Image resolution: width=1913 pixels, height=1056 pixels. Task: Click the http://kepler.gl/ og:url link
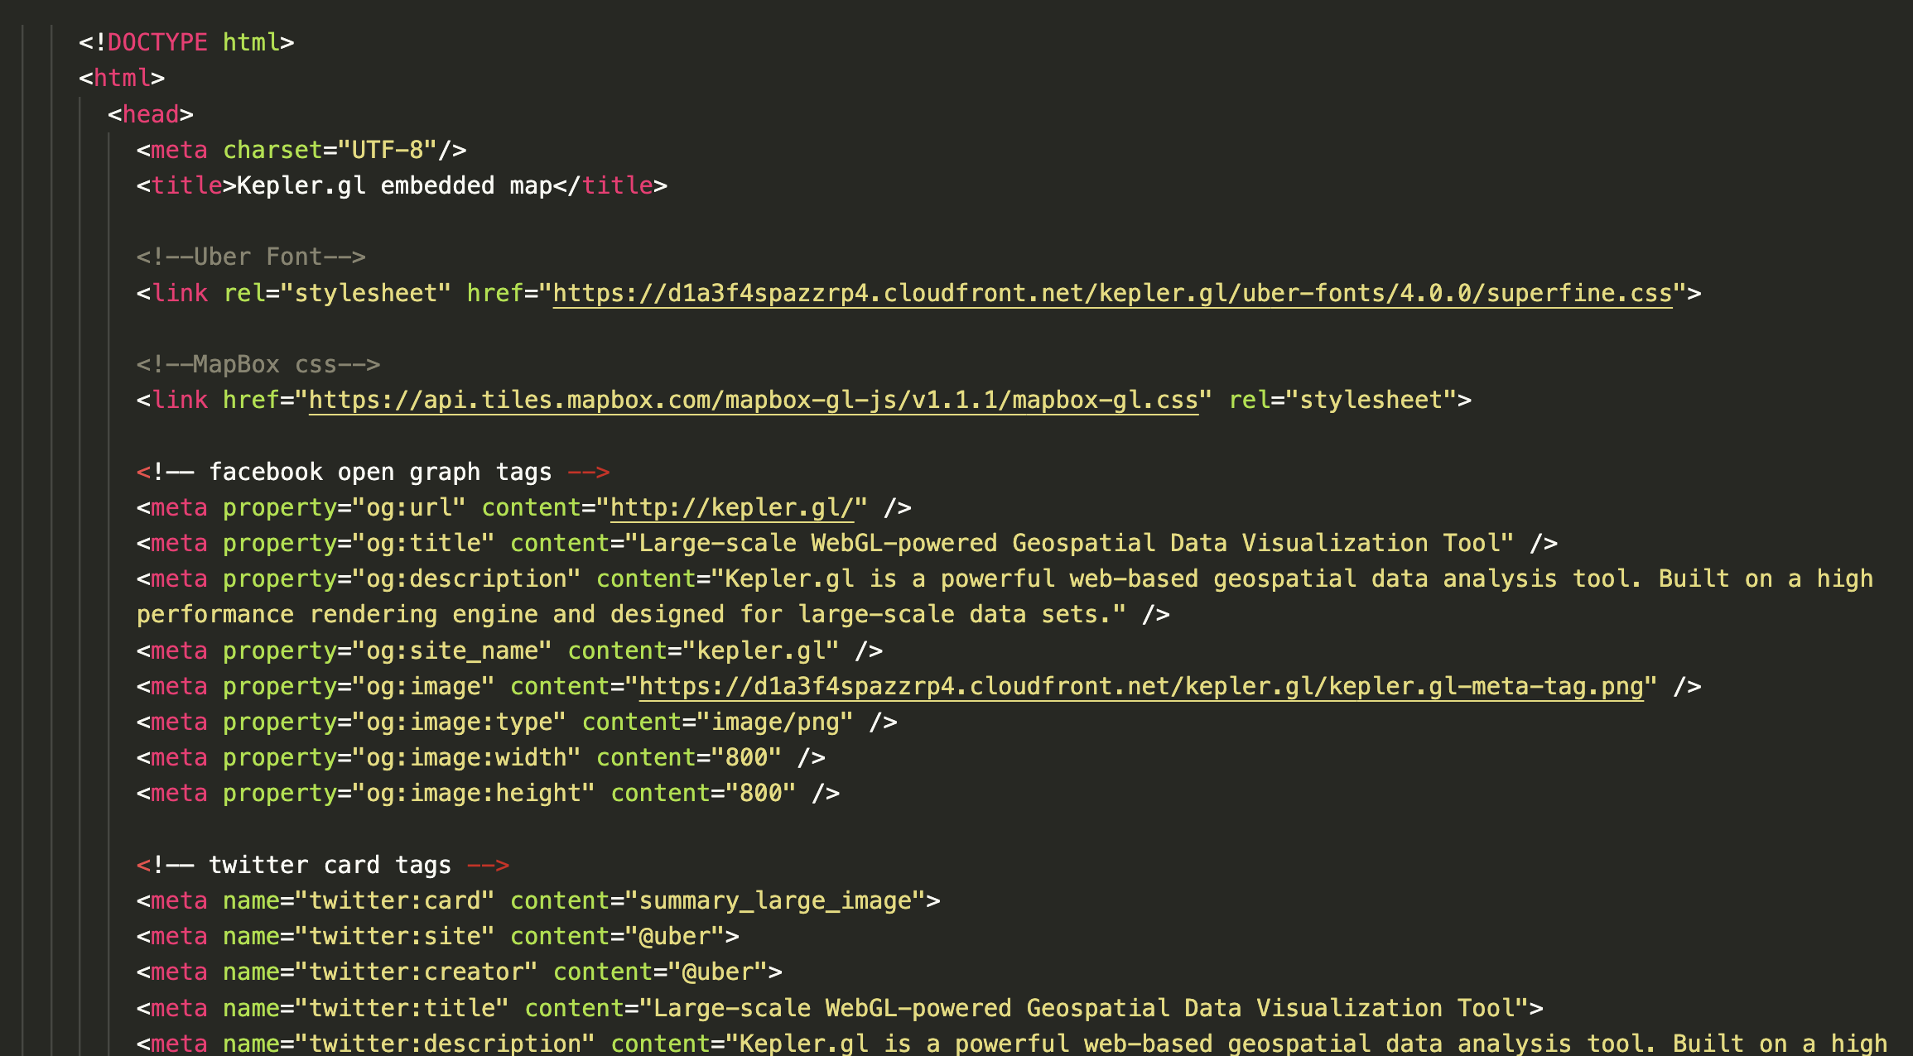(732, 508)
